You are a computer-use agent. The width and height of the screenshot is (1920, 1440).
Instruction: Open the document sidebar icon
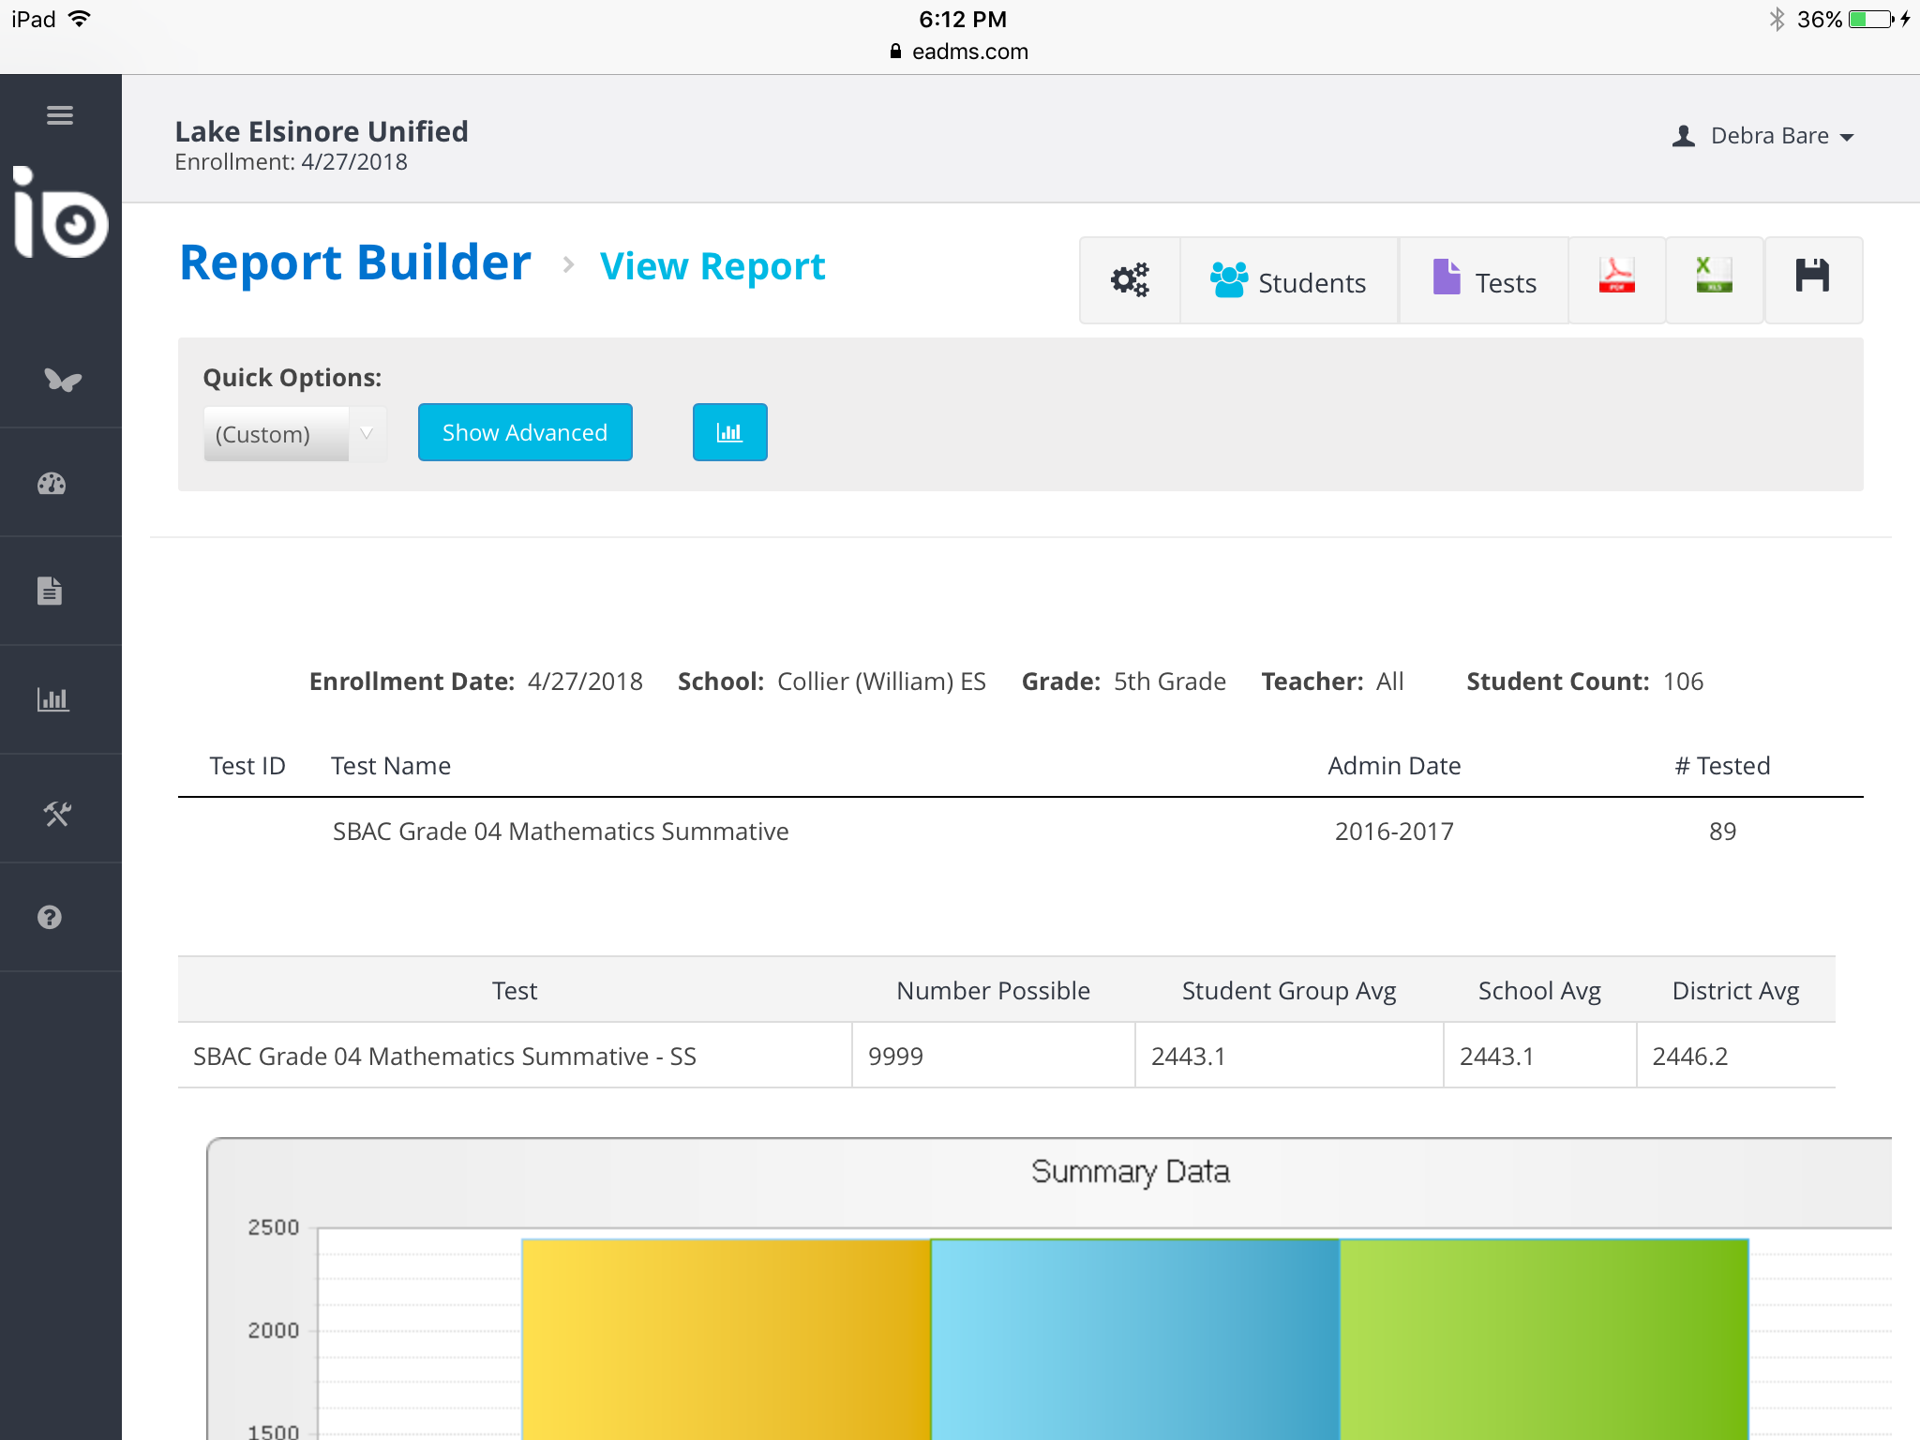(50, 591)
